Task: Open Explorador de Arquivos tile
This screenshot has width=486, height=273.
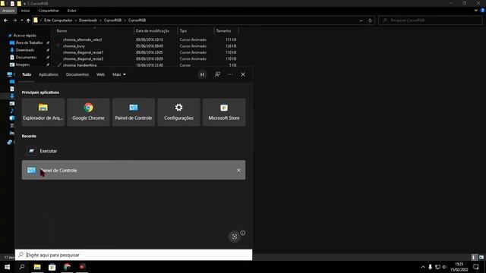Action: tap(43, 112)
